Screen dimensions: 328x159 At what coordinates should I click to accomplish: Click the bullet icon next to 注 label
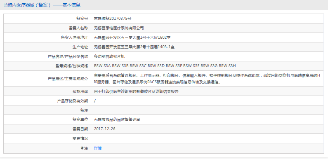82,148
